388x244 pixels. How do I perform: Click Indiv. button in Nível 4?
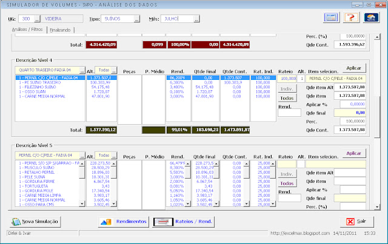pyautogui.click(x=287, y=89)
